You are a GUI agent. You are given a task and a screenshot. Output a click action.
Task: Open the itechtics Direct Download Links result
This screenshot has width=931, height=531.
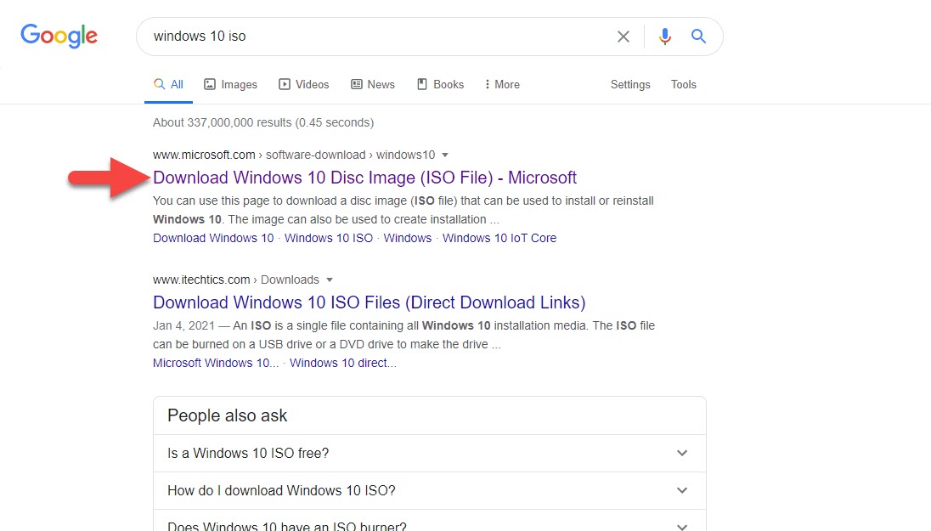tap(369, 302)
